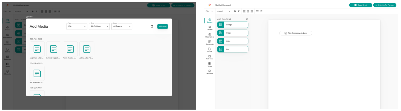
Task: Click the Risk Assessment.docx chip in the document
Action: point(296,33)
